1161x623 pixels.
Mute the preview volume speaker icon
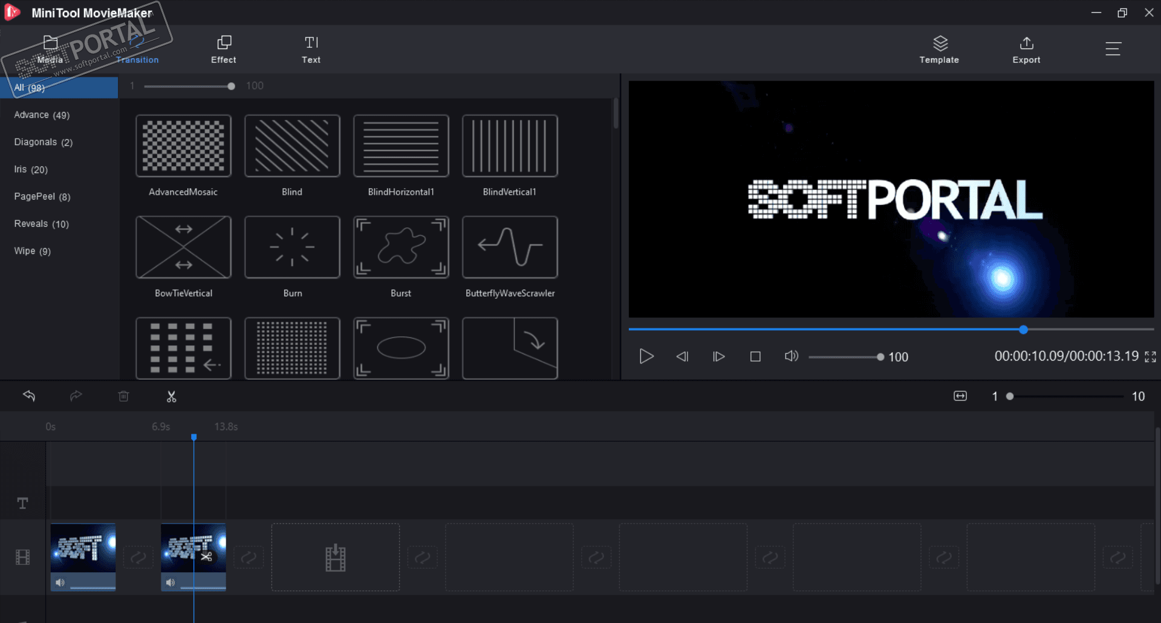click(x=792, y=356)
